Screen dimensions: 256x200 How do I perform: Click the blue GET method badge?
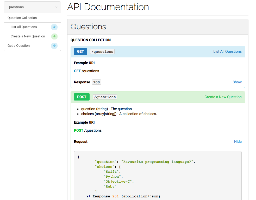point(80,51)
